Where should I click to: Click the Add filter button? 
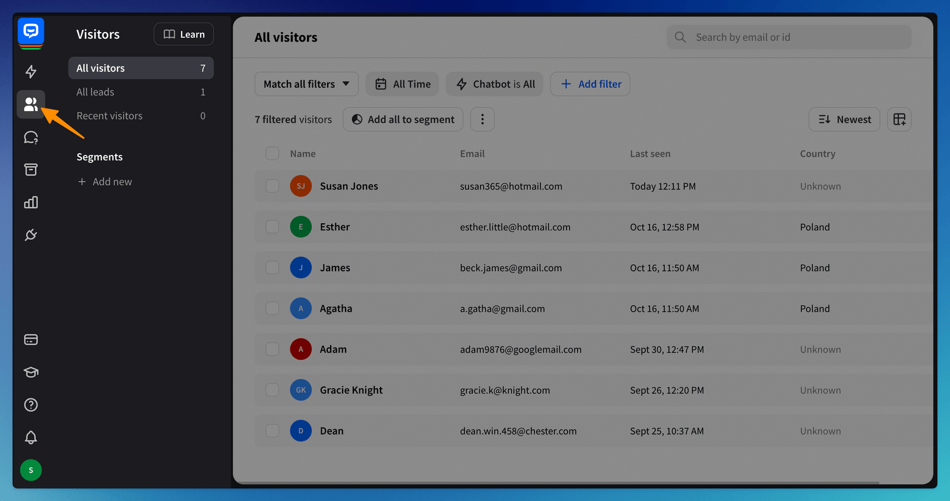click(590, 84)
